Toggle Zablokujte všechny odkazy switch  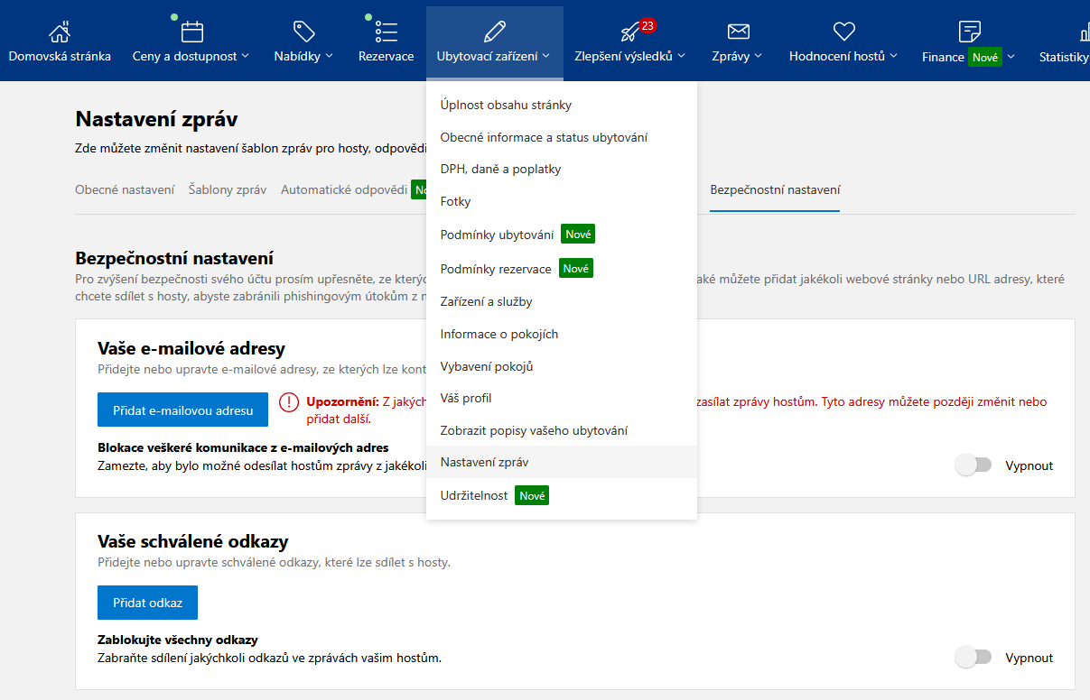click(x=974, y=657)
